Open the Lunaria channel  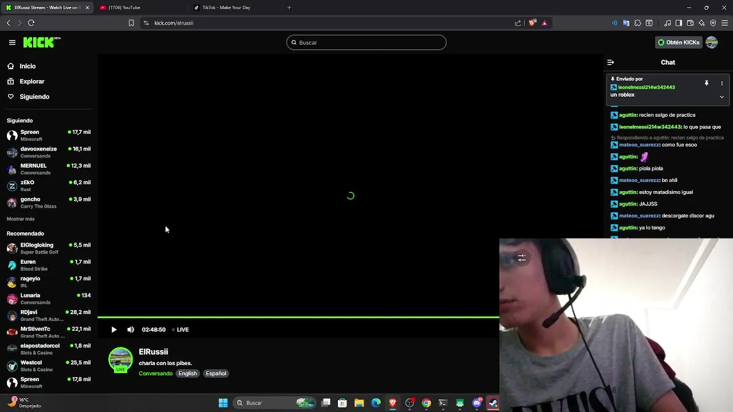pyautogui.click(x=49, y=299)
